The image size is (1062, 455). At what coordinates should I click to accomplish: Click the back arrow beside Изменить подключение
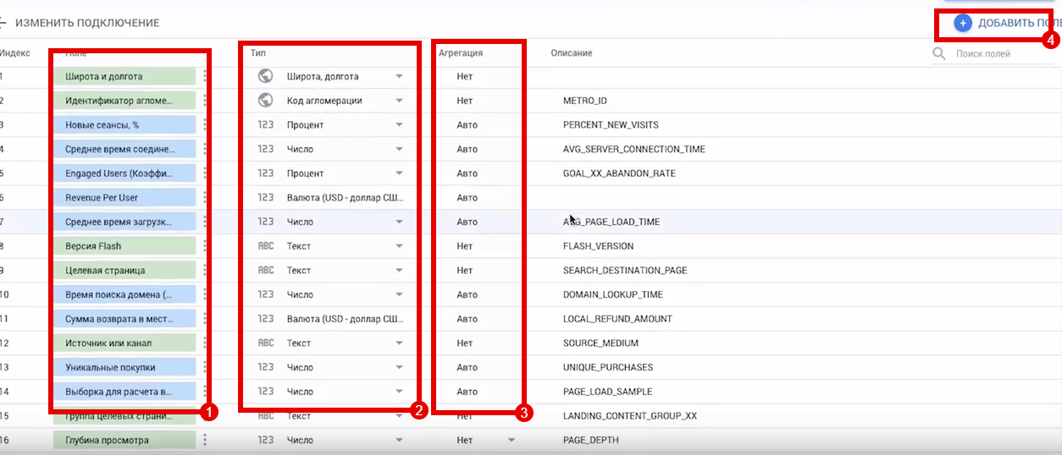(4, 23)
